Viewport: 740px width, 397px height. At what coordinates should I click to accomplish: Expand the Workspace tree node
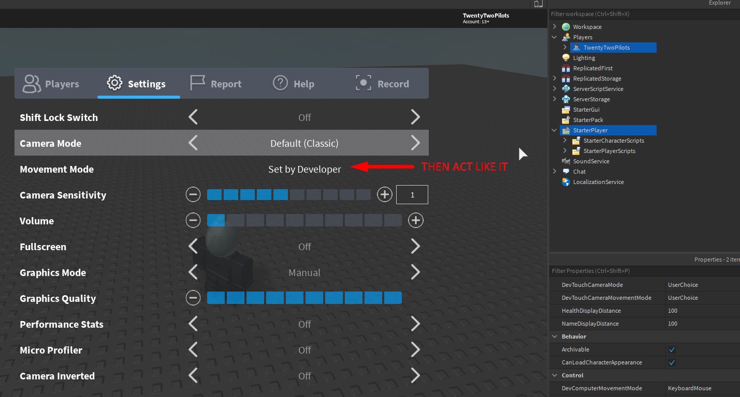[x=555, y=27]
